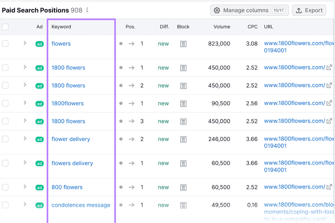Click the ad badge for 1800flowers
The image size is (335, 223).
[x=39, y=104]
